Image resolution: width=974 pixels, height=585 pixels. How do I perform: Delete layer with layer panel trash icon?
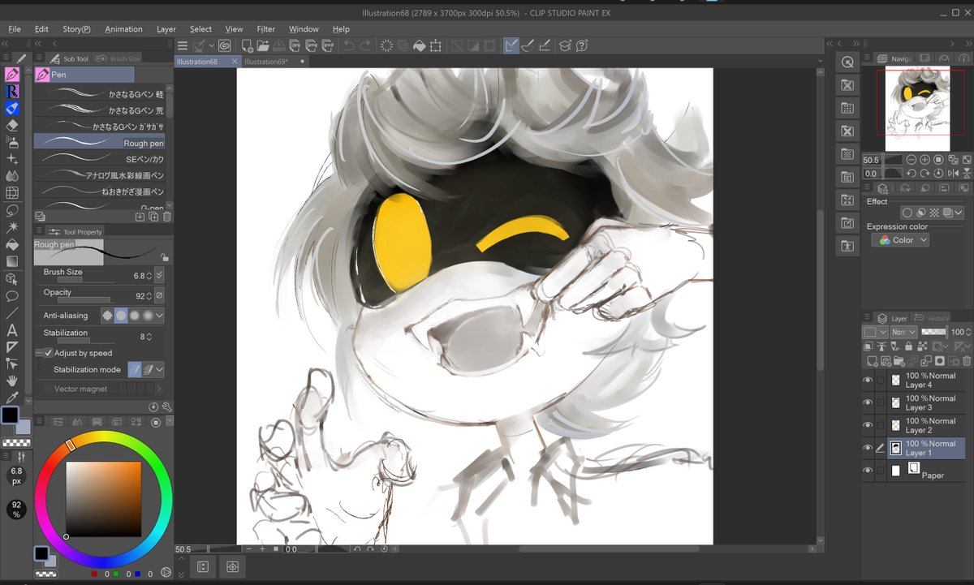966,361
